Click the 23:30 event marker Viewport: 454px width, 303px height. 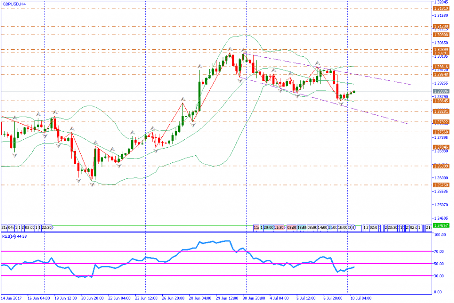pos(391,228)
